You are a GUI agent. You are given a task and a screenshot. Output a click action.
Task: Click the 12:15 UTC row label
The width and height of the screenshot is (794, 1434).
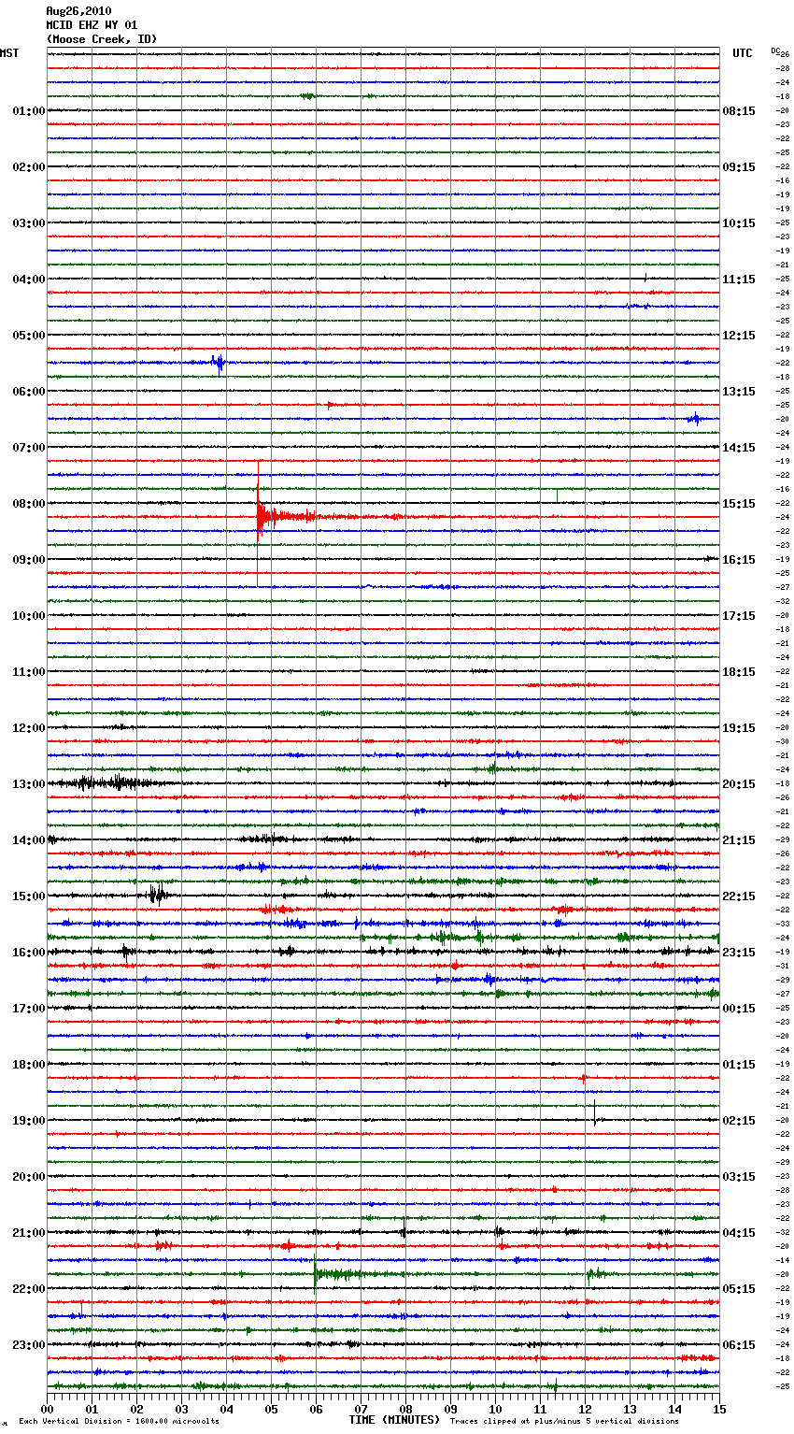click(739, 336)
